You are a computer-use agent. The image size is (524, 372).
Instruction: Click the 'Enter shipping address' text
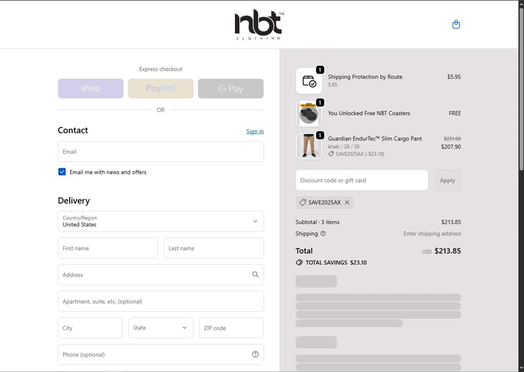point(432,233)
